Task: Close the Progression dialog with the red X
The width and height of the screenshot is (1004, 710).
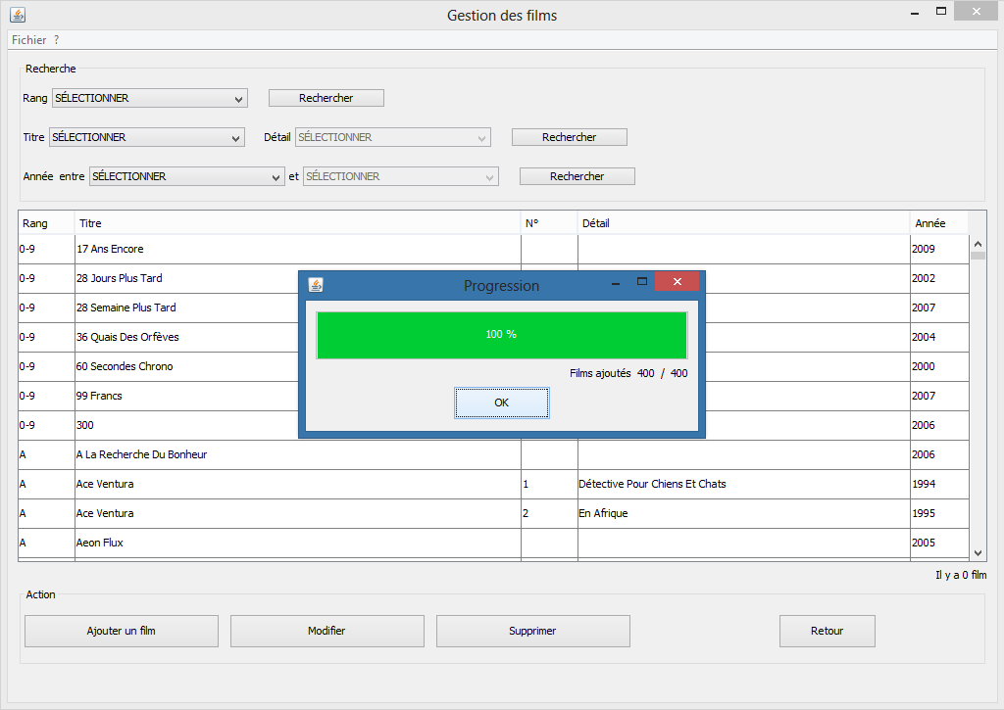Action: pyautogui.click(x=677, y=281)
